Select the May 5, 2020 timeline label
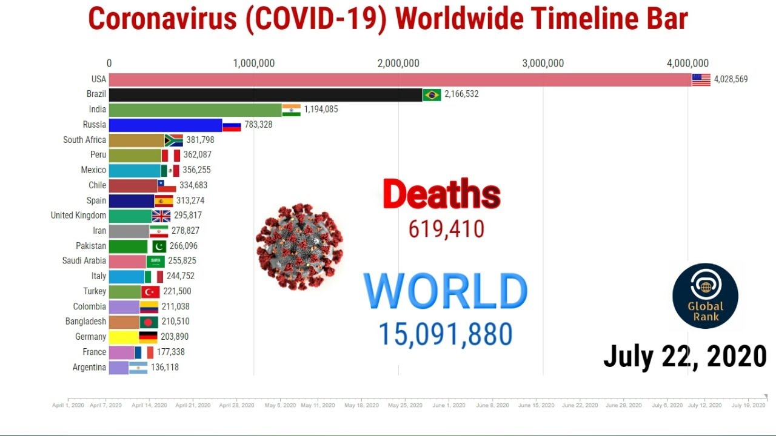 tap(280, 405)
